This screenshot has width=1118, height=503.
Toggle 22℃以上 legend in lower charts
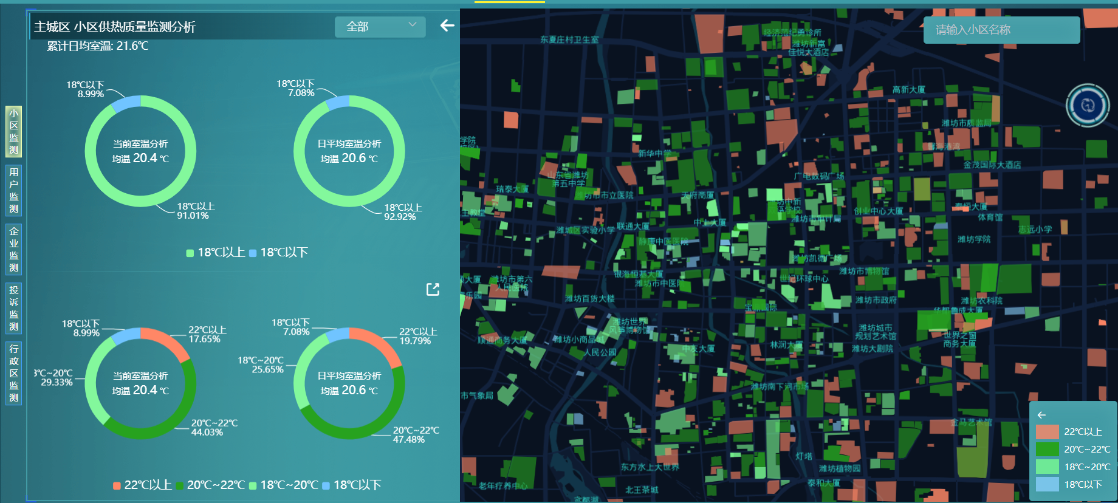(x=142, y=485)
